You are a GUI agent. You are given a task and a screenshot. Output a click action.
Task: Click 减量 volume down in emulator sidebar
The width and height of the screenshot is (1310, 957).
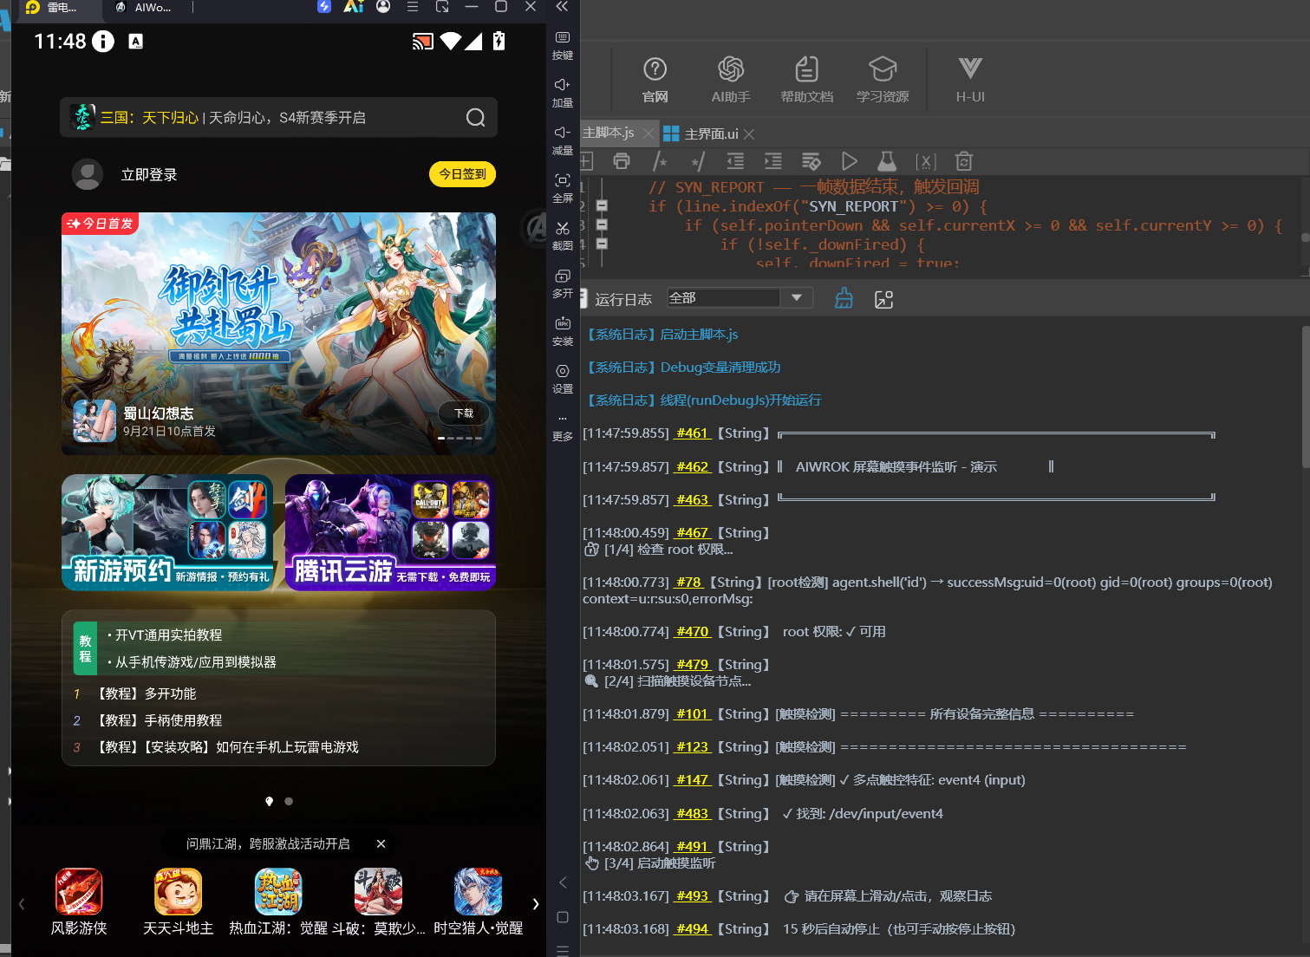(563, 140)
